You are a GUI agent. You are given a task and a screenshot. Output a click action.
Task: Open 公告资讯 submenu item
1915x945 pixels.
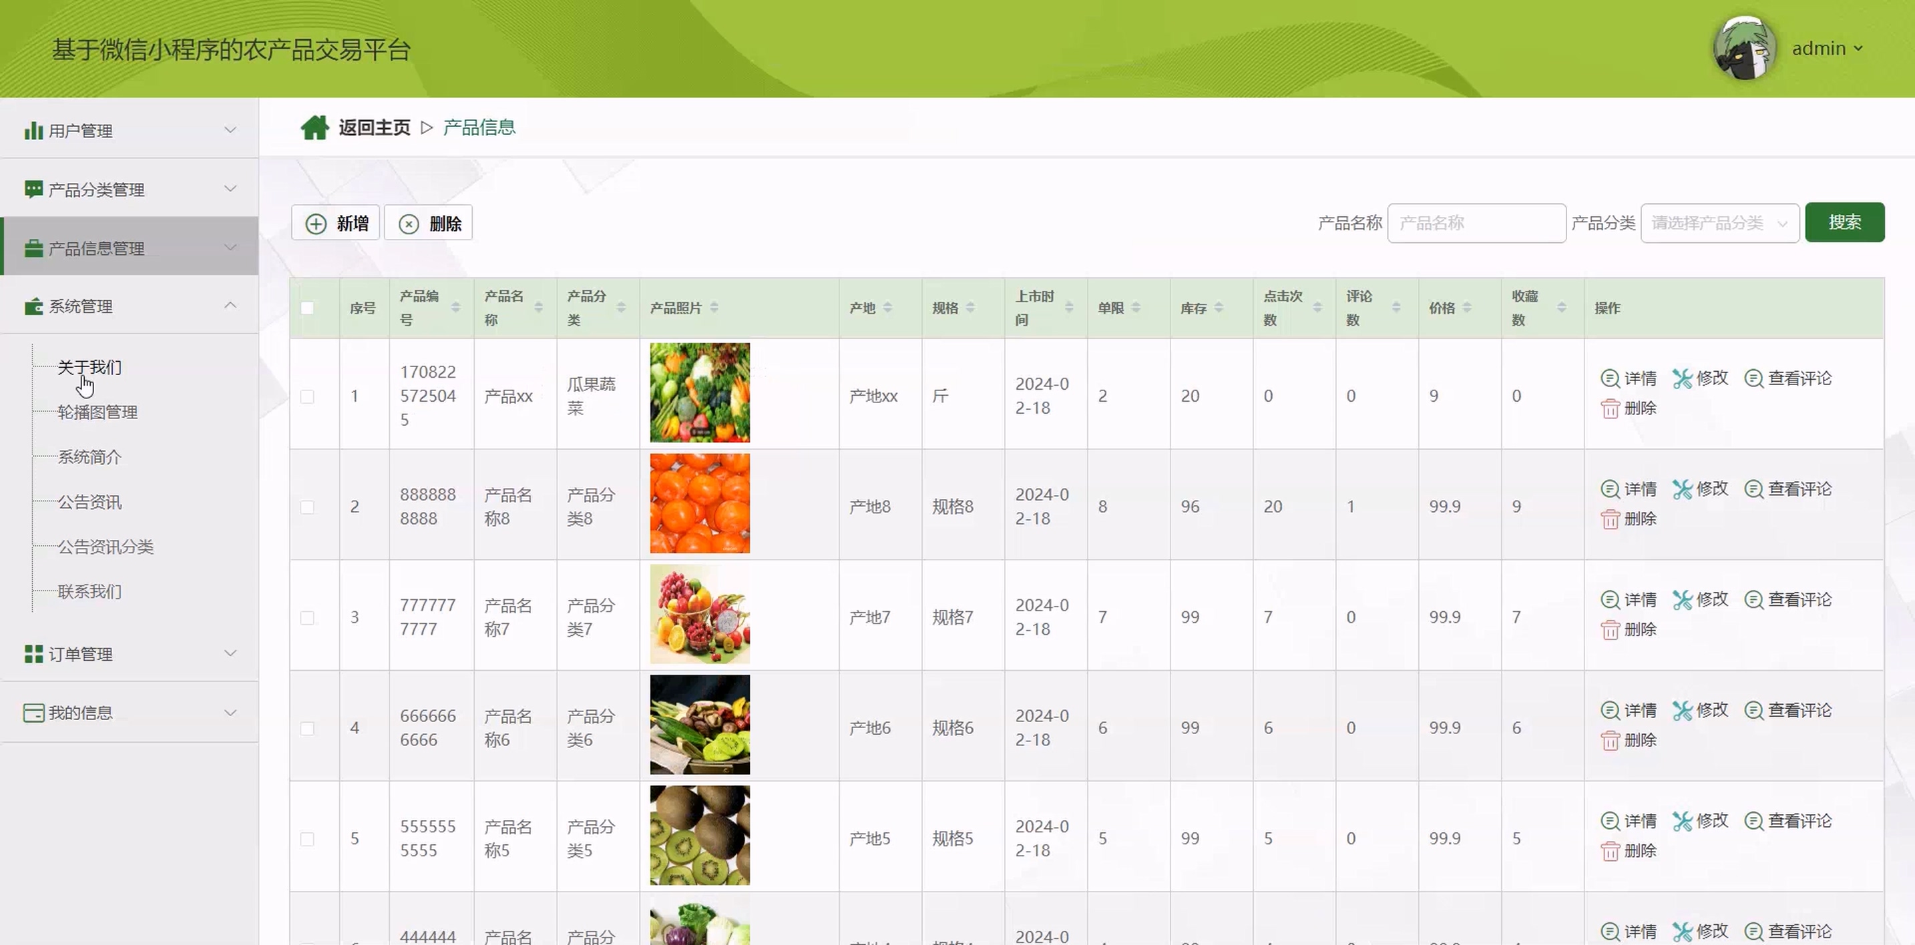tap(89, 503)
